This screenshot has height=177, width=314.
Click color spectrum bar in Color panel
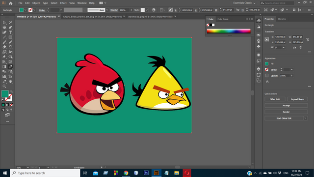pyautogui.click(x=229, y=31)
